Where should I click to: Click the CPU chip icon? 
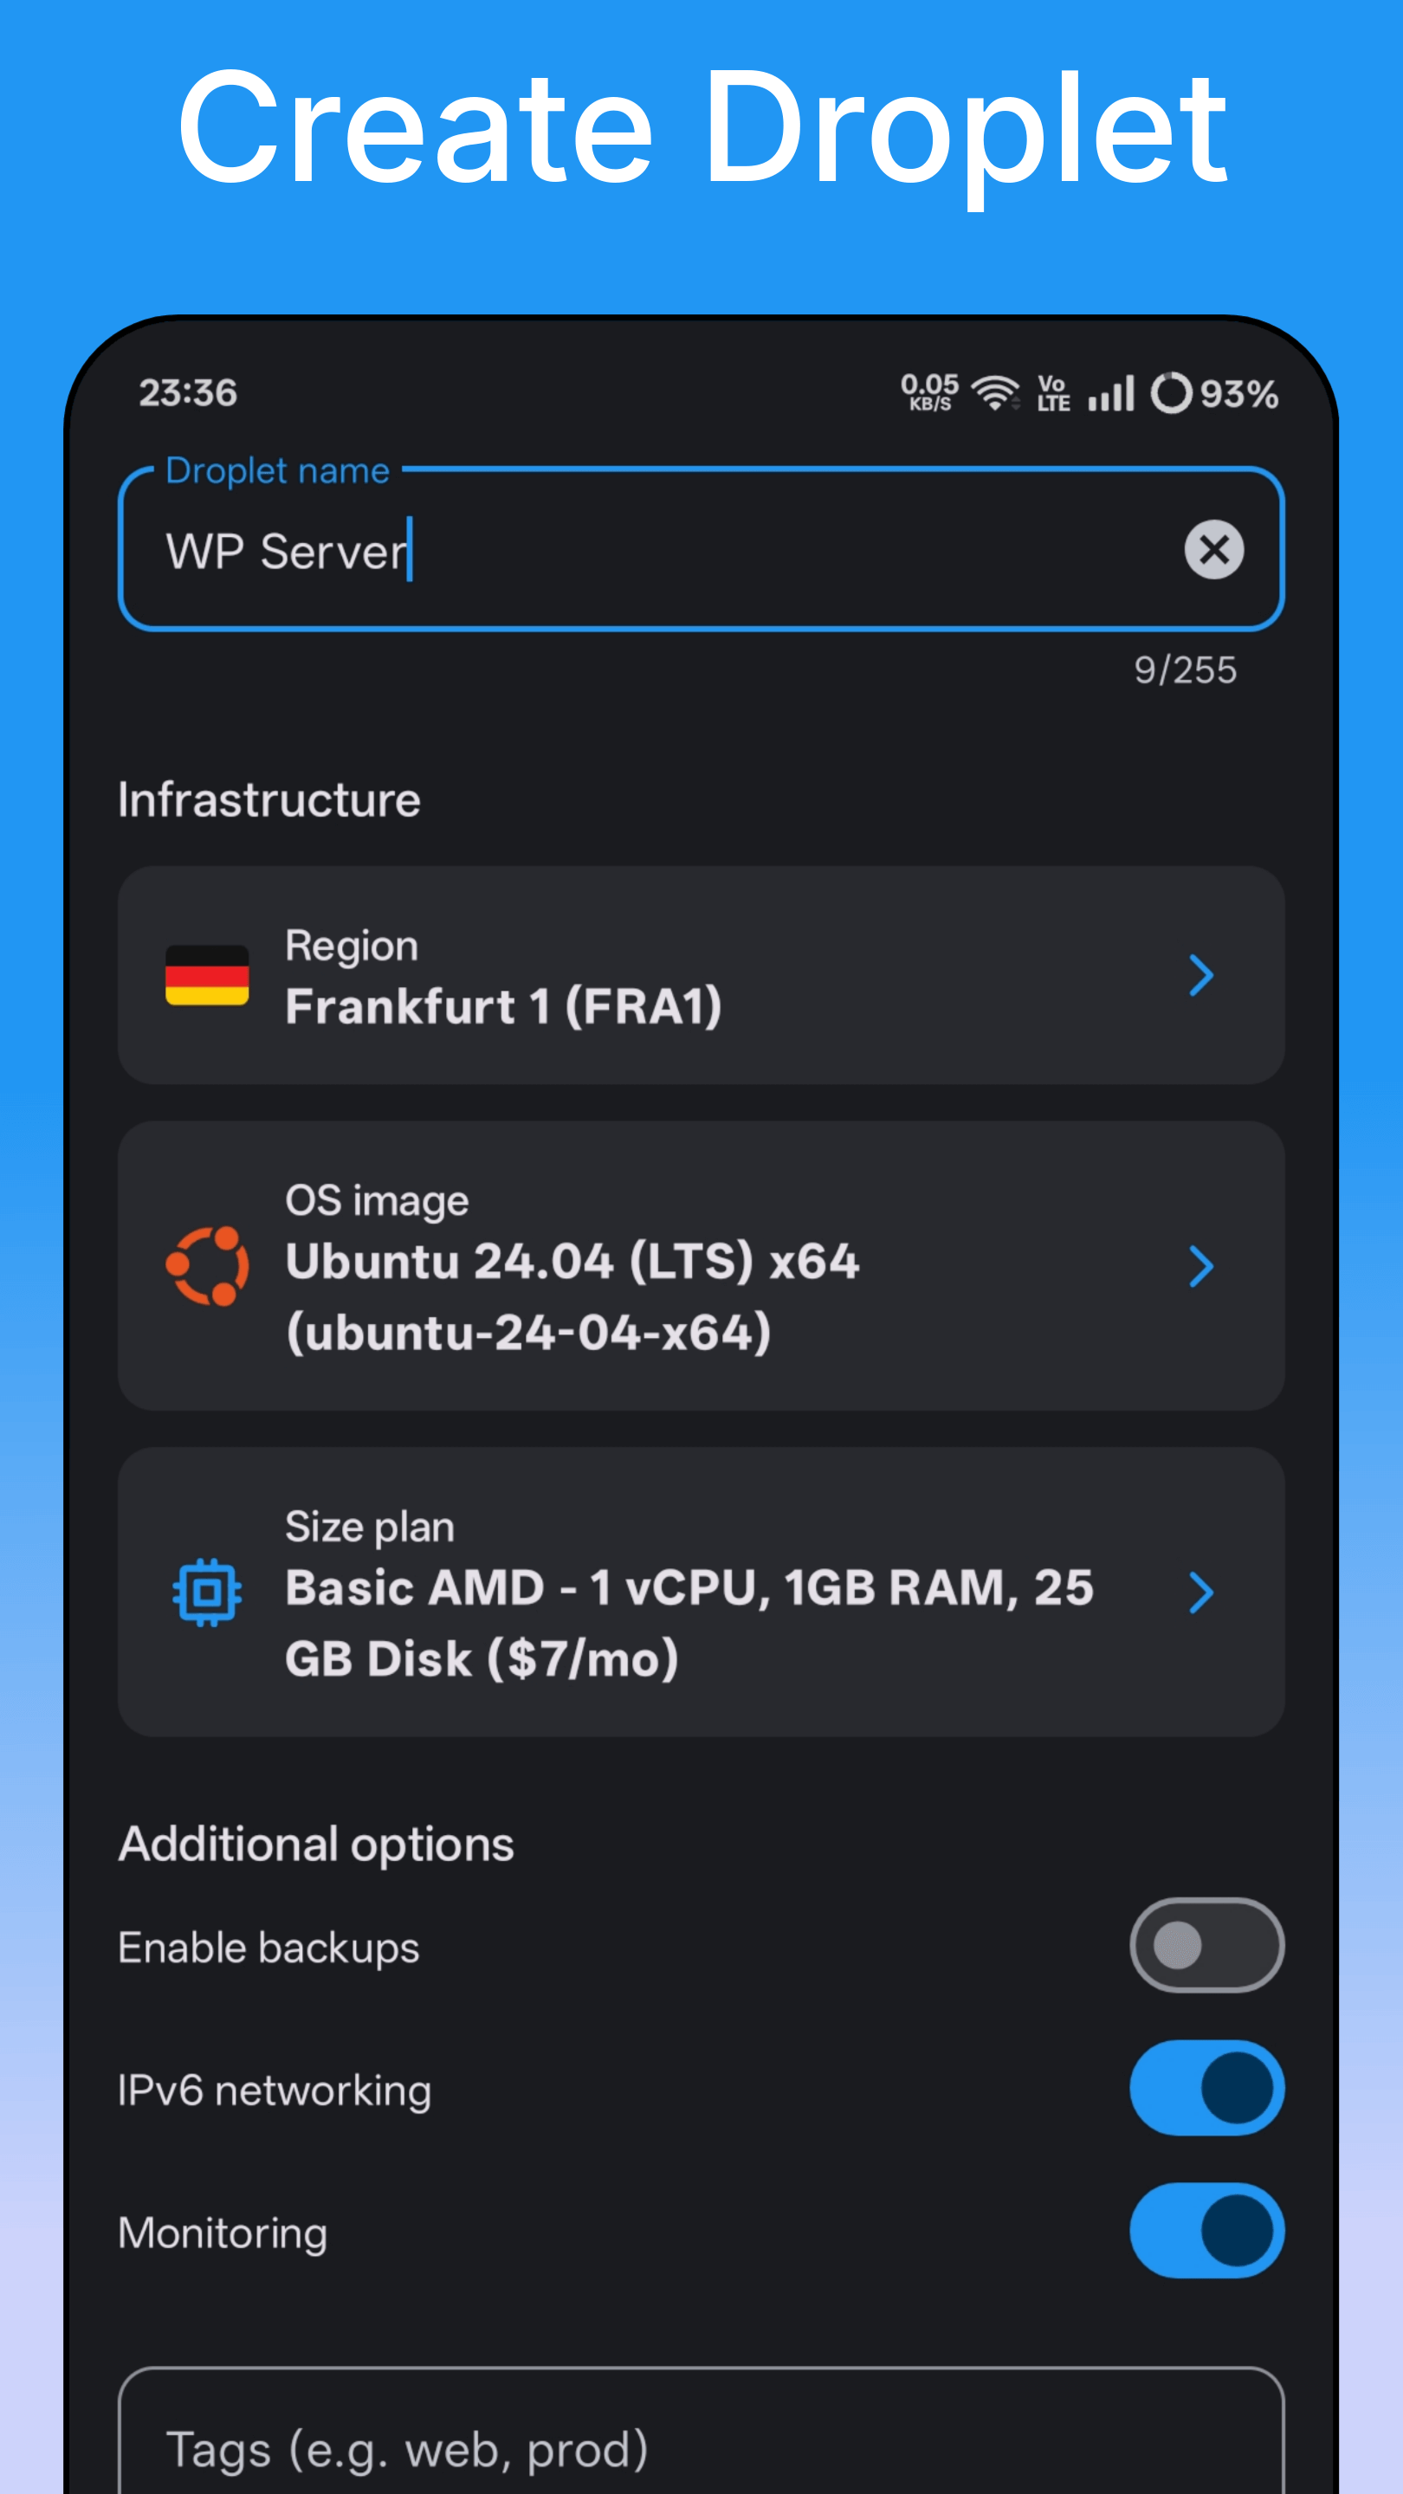point(207,1592)
